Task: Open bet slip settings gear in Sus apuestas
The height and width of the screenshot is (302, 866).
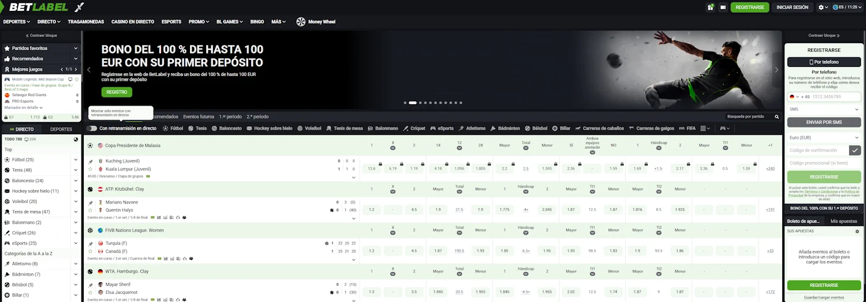Action: click(857, 231)
